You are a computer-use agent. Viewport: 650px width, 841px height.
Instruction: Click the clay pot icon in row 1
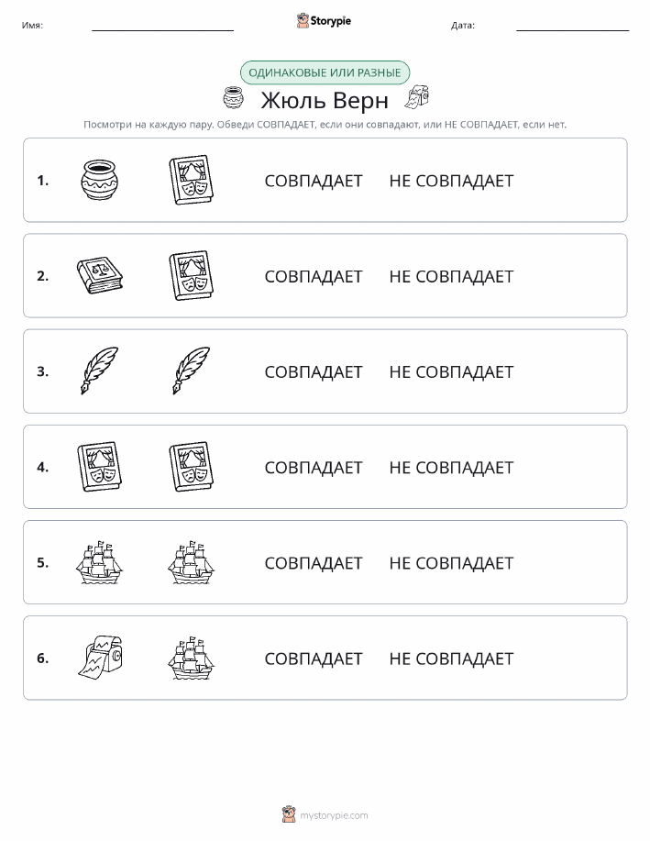click(x=100, y=180)
